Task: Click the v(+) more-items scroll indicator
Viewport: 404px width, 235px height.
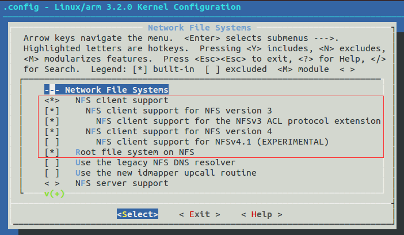Action: click(54, 194)
